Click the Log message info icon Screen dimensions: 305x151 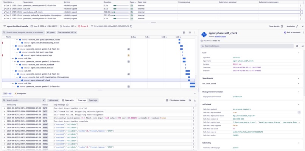pos(67,105)
